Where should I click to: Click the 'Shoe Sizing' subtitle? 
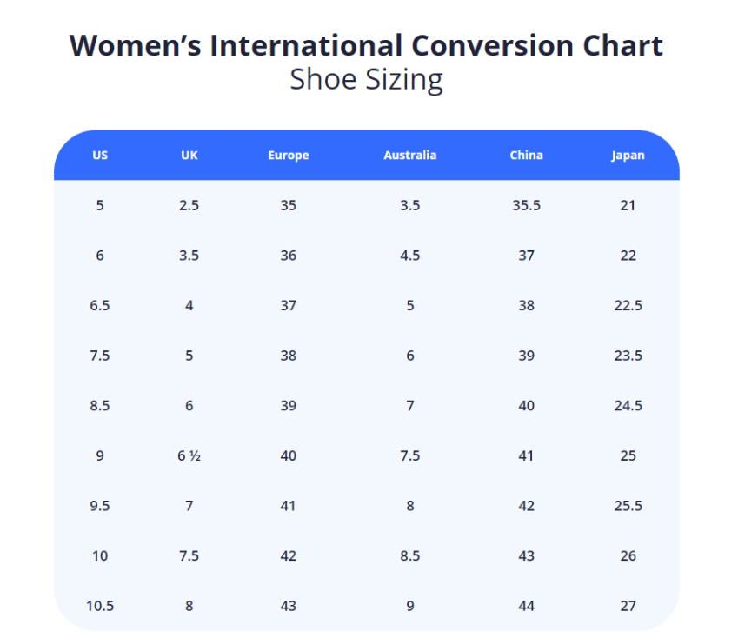coord(366,79)
